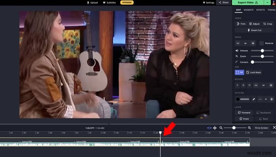The image size is (276, 157).
Task: Select the audio waveform clip in timeline
Action: tap(125, 144)
